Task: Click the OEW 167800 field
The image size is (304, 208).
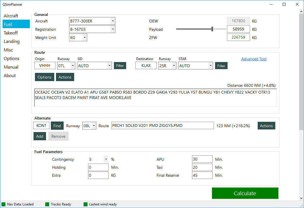Action: (238, 21)
